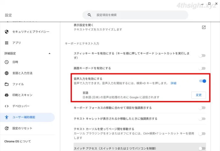Maximize the settings window

[x=209, y=4]
